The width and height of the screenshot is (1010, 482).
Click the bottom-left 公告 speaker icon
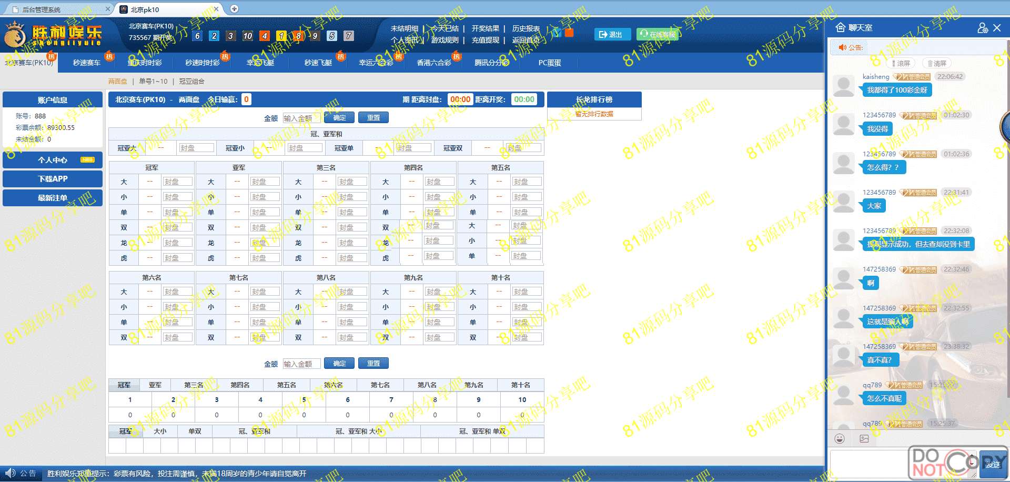coord(11,473)
